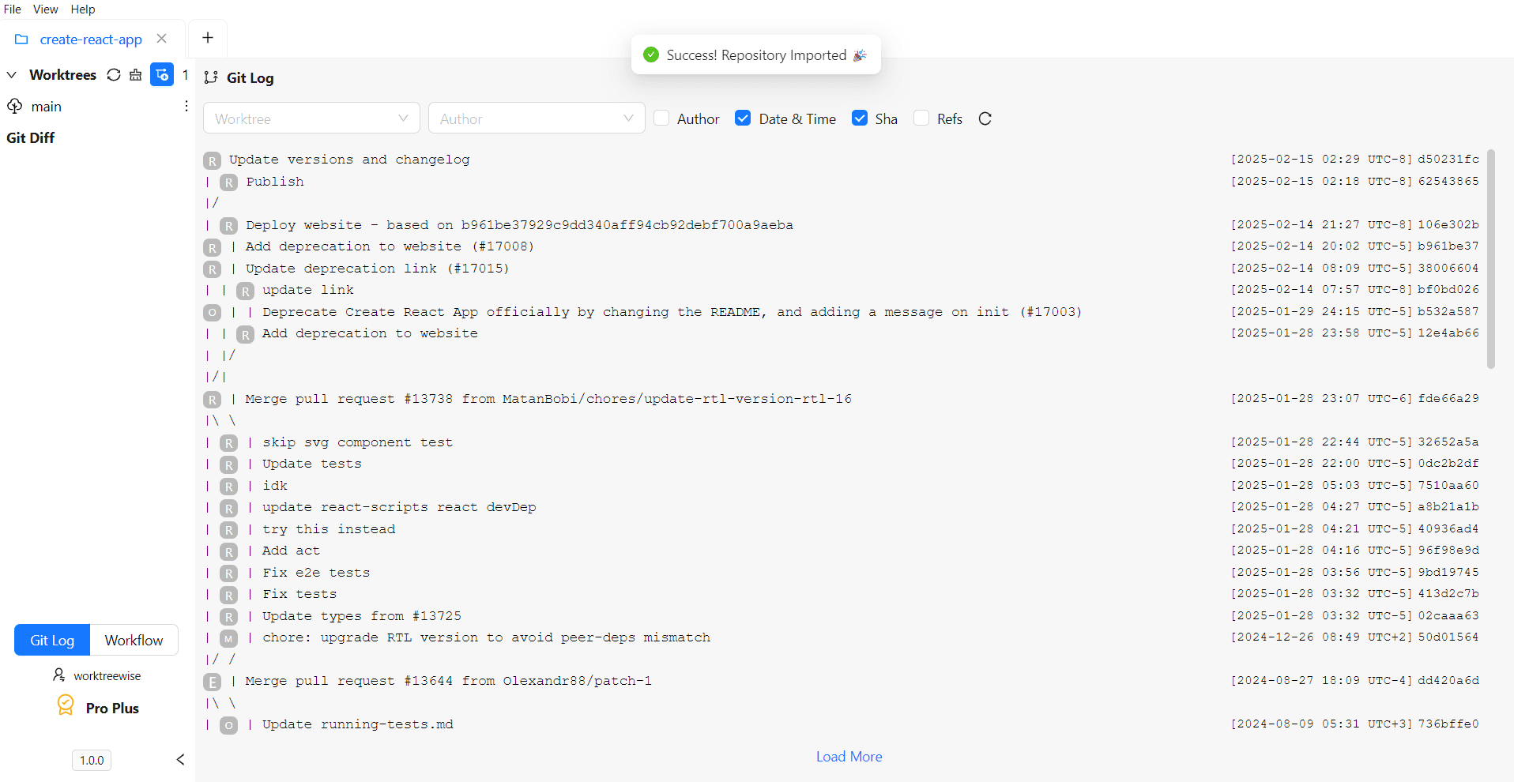Click the branch icon next to Git Log heading
The image size is (1514, 782).
tap(212, 77)
